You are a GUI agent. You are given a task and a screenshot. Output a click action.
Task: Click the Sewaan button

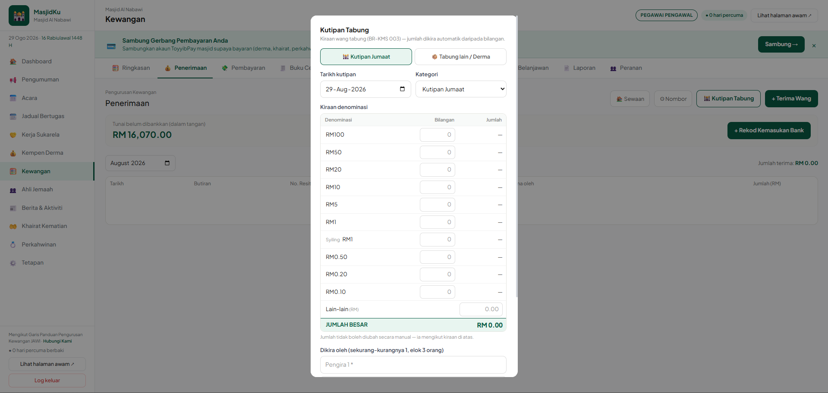click(x=630, y=99)
